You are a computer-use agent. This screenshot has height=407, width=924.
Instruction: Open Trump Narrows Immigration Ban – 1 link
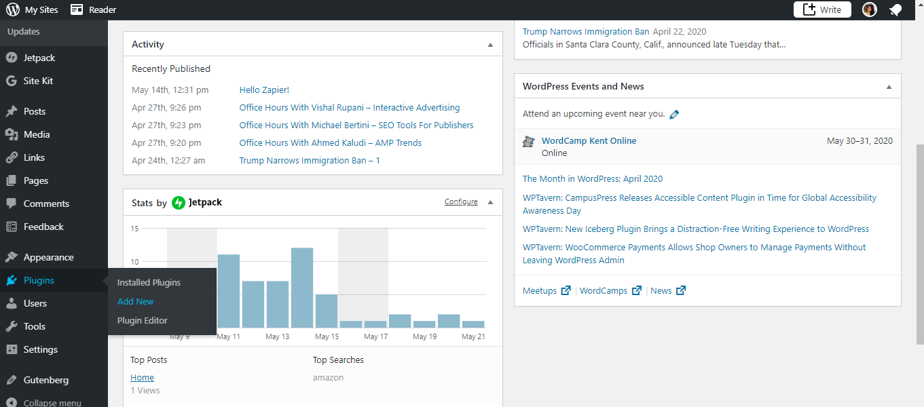point(310,160)
